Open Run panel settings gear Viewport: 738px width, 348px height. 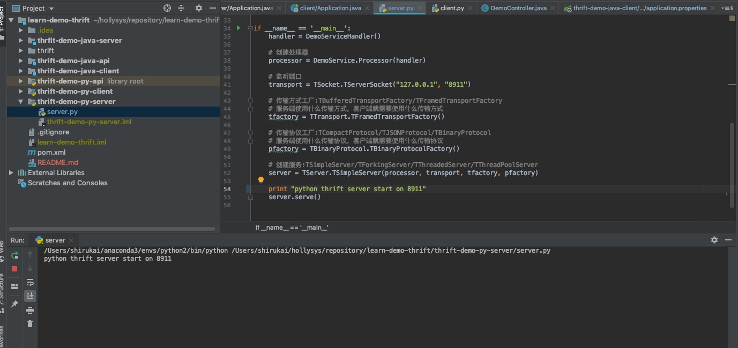click(714, 240)
